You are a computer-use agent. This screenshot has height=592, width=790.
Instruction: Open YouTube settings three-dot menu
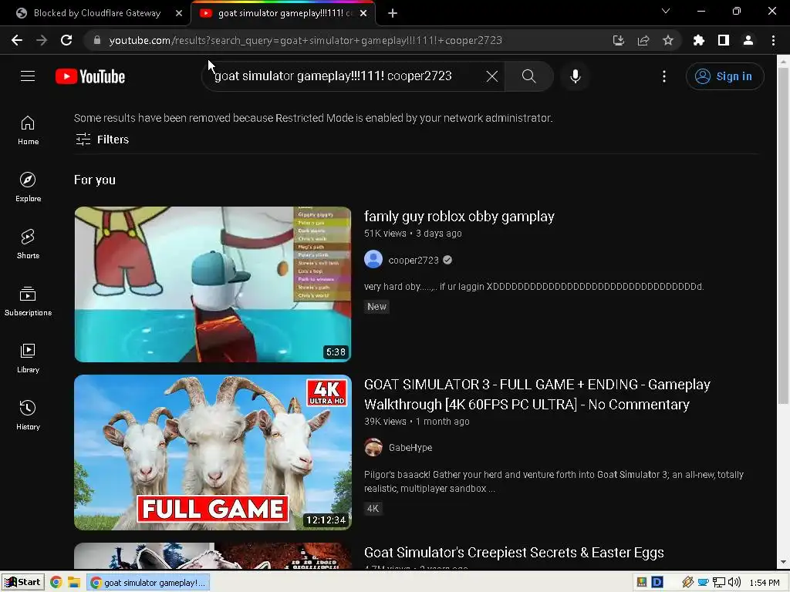664,76
